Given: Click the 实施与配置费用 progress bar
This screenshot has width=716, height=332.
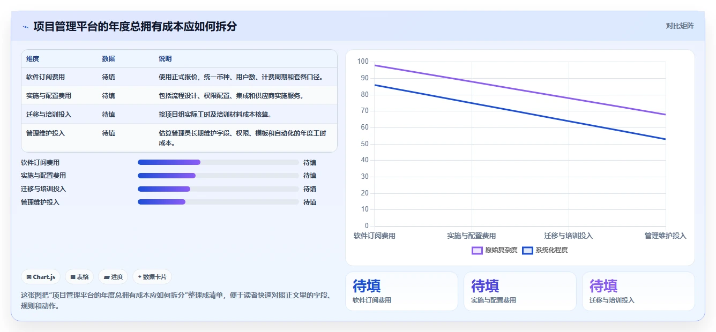Looking at the screenshot, I should pos(218,176).
